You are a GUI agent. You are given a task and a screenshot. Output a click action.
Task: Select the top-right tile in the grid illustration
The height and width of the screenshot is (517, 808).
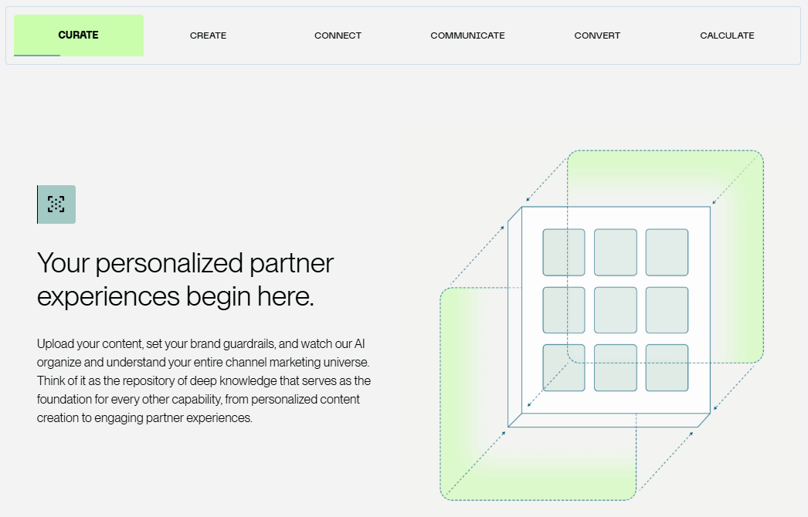pos(667,252)
